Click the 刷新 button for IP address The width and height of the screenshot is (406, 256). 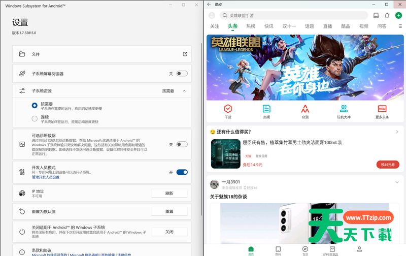point(170,194)
